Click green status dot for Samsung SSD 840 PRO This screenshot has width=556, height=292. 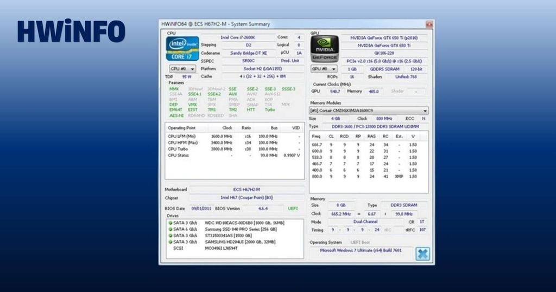[170, 229]
